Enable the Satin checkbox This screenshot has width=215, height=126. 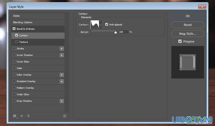pyautogui.click(x=14, y=68)
